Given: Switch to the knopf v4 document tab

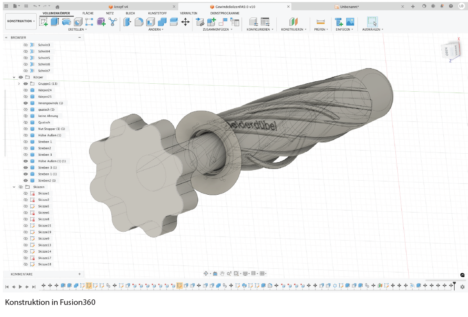Looking at the screenshot, I should pos(121,7).
